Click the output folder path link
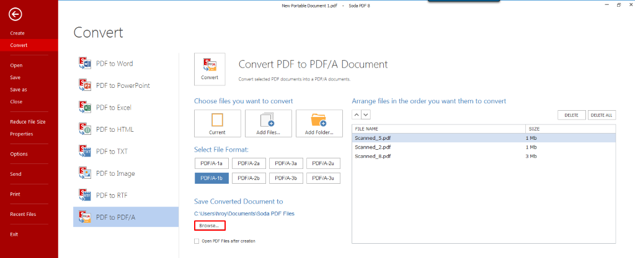The height and width of the screenshot is (258, 635). pos(244,213)
